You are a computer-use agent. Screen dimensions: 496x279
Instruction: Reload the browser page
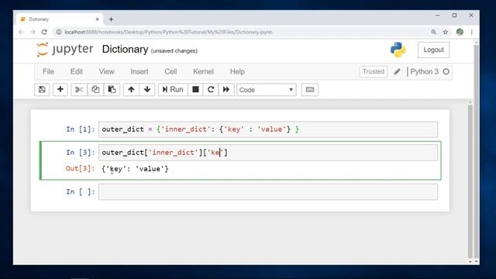coord(44,32)
